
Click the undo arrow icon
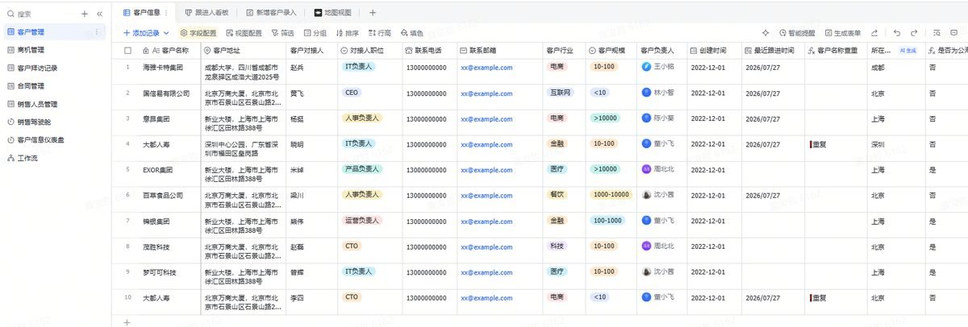click(x=896, y=33)
